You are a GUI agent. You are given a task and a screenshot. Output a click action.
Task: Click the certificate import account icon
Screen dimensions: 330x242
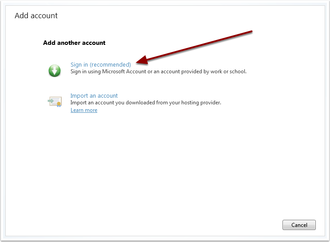coord(55,102)
